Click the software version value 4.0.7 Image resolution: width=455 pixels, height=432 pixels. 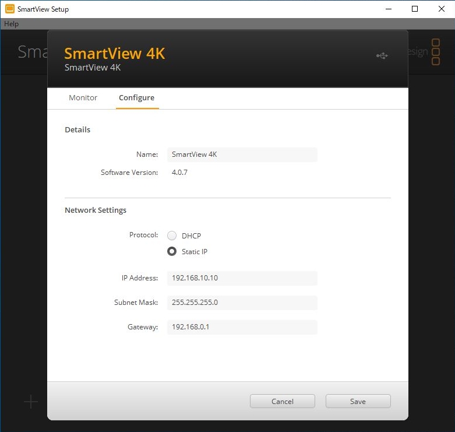tap(179, 173)
